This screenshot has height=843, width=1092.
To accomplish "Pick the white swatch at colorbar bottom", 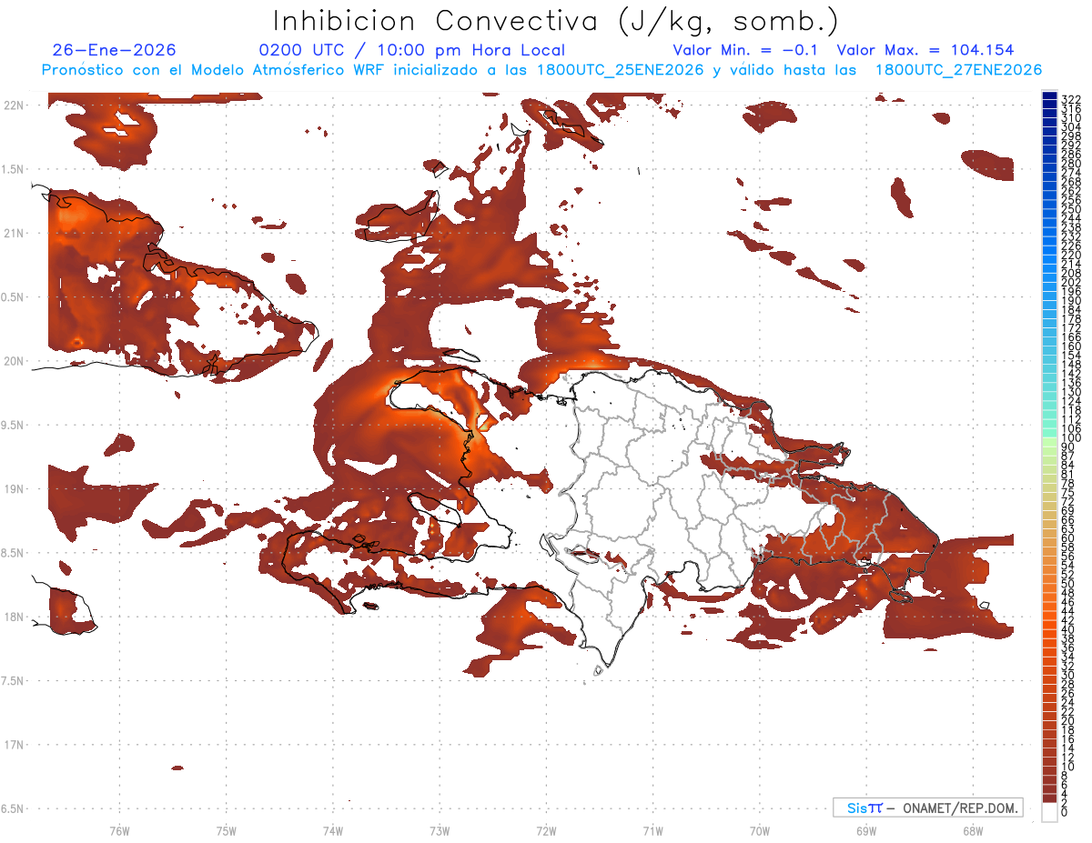I will (1049, 812).
